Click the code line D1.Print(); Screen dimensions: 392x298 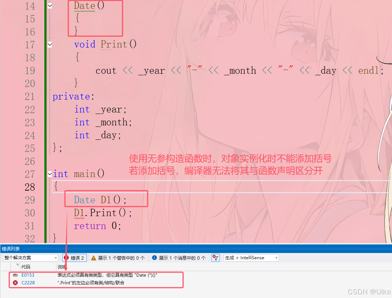click(103, 213)
